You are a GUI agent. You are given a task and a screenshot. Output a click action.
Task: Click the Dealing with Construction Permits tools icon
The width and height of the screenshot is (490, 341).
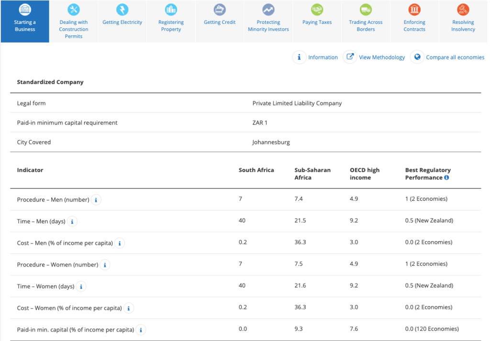coord(74,10)
